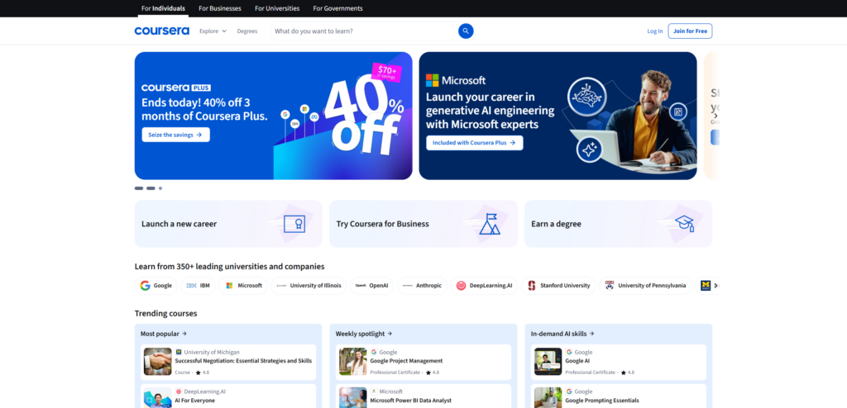Select the Google partner chip
847x408 pixels.
(x=156, y=286)
